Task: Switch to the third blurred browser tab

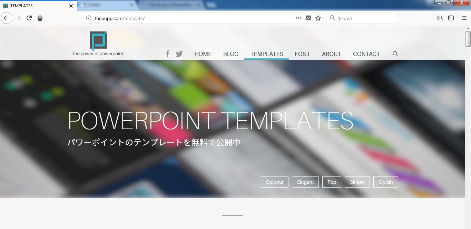Action: coord(171,5)
